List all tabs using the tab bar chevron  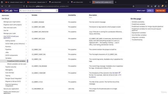[x=166, y=2]
